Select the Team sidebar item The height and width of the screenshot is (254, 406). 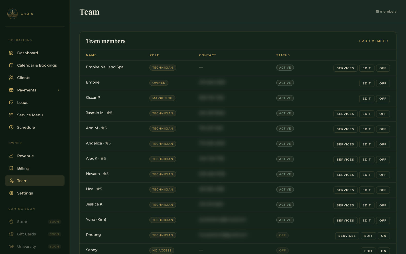click(x=35, y=181)
